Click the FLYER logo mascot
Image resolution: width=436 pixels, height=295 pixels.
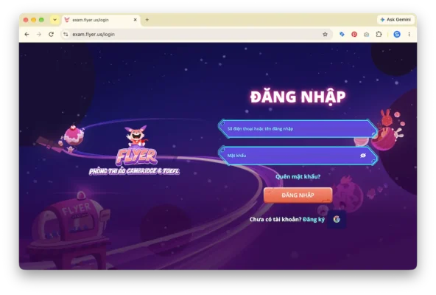[x=136, y=145]
